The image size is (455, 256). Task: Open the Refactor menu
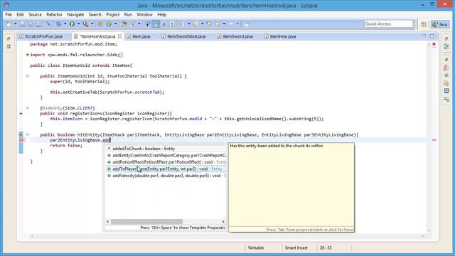coord(54,14)
